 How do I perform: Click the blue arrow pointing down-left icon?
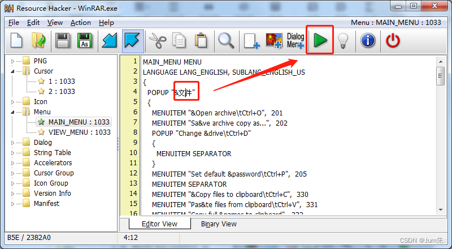(110, 40)
